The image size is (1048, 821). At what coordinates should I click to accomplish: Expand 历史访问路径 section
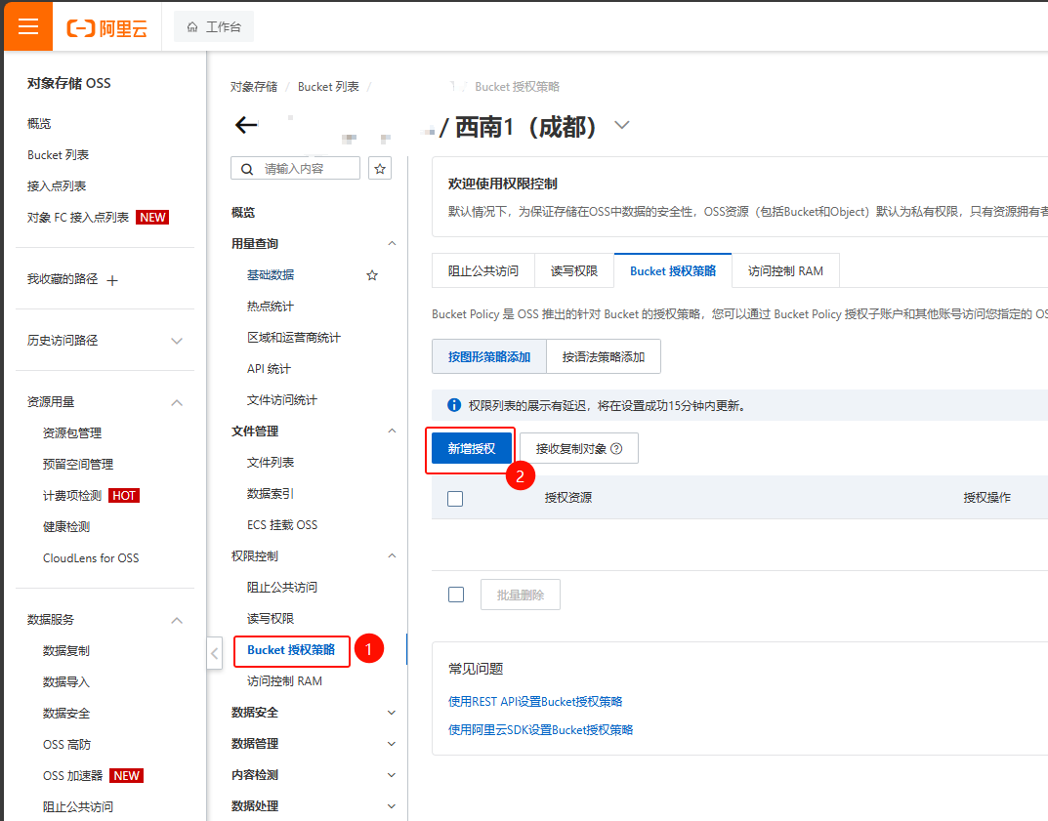point(177,341)
